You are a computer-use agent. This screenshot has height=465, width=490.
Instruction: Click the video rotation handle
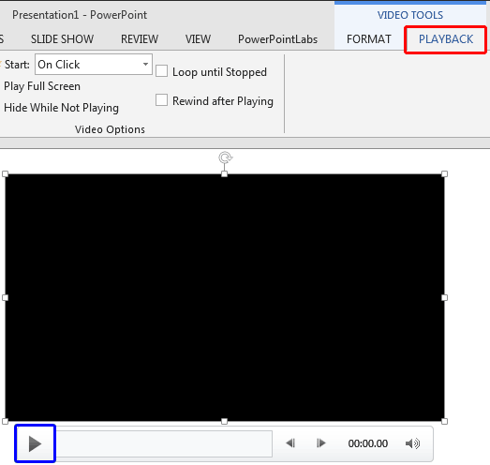[225, 157]
